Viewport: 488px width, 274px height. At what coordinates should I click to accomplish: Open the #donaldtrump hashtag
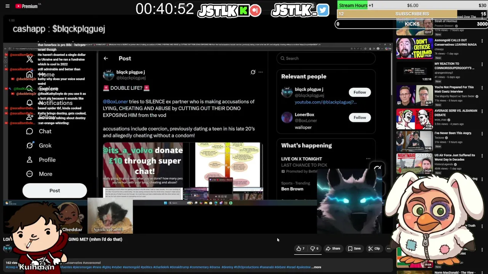pyautogui.click(x=179, y=267)
